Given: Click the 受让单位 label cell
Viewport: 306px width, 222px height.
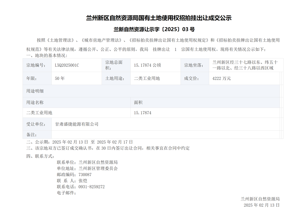Looking at the screenshot, I should point(37,124).
